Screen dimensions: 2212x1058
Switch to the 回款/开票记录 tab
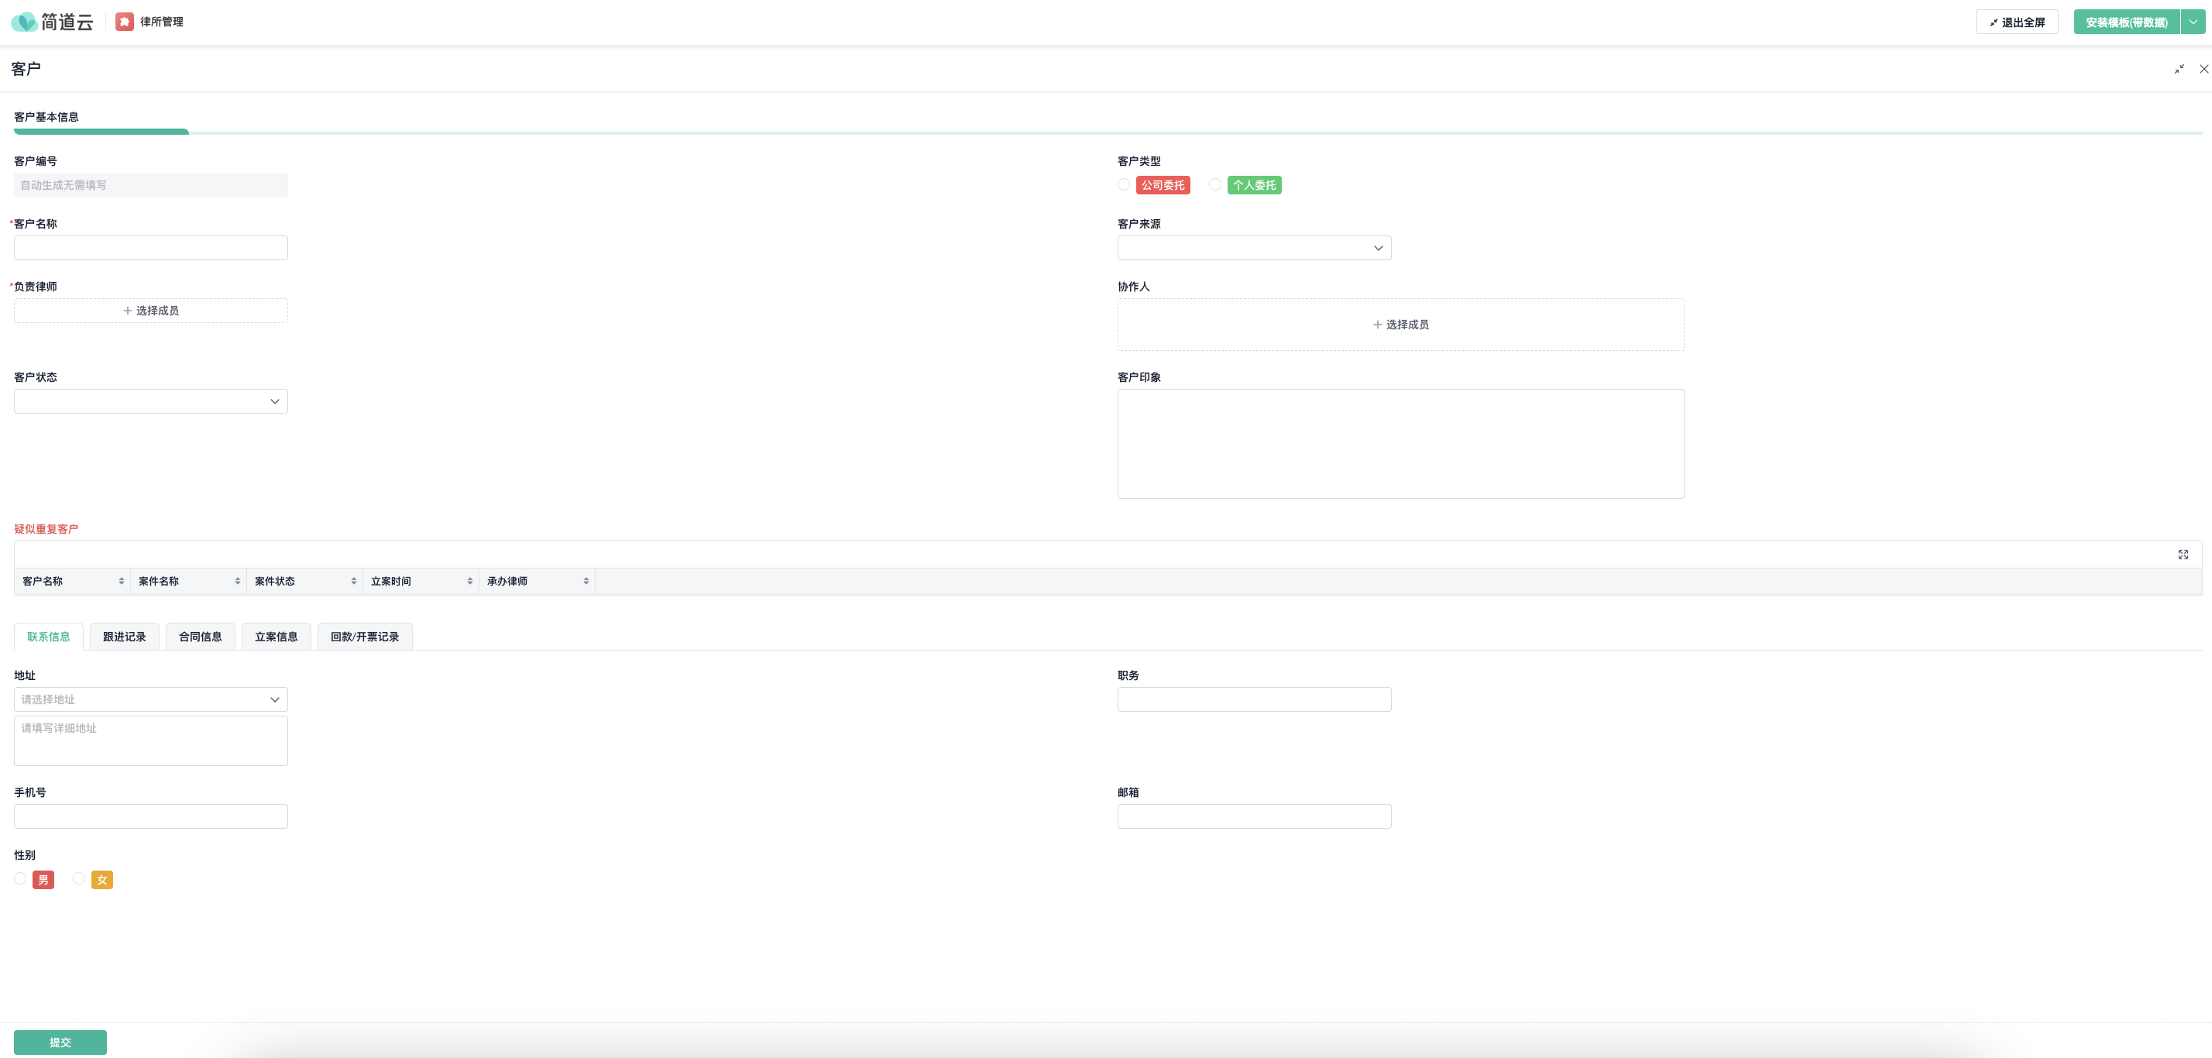tap(364, 637)
